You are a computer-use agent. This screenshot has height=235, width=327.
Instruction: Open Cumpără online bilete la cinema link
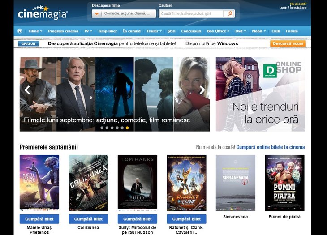coord(271,147)
